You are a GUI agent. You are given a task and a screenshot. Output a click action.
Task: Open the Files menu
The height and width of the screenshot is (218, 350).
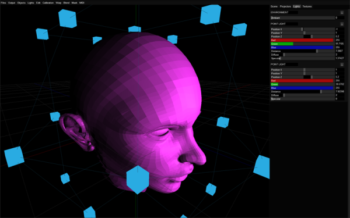click(3, 3)
